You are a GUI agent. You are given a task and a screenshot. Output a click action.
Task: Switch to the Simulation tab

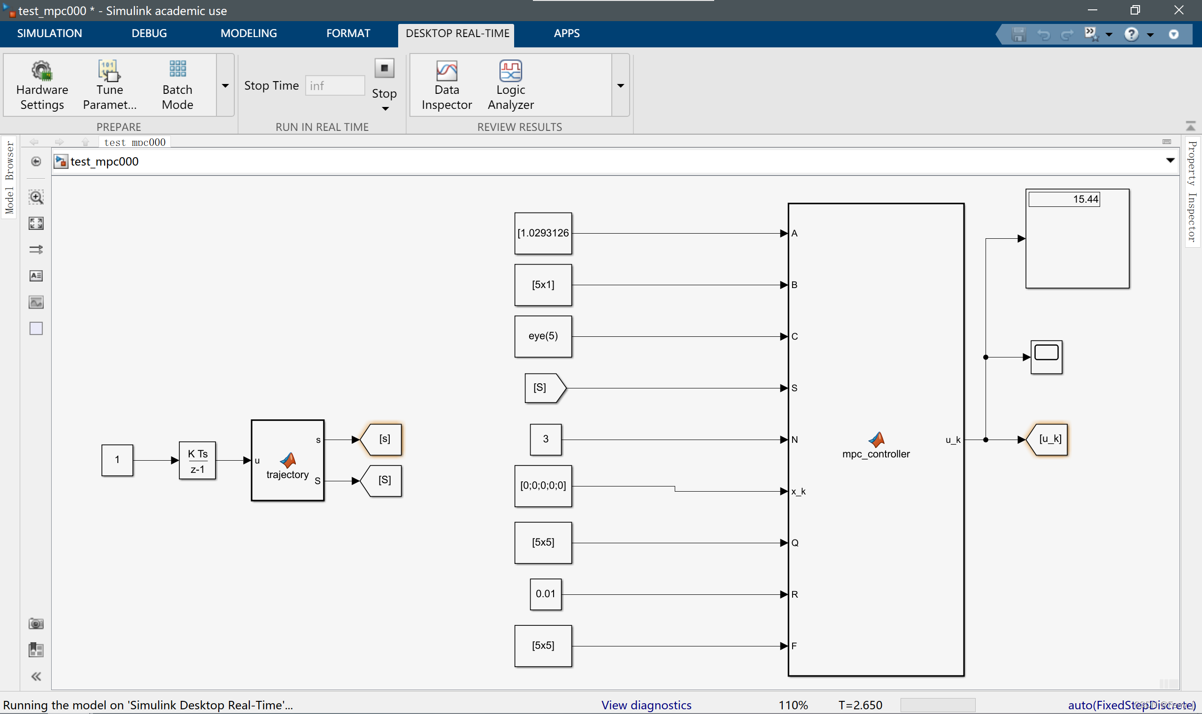(49, 33)
